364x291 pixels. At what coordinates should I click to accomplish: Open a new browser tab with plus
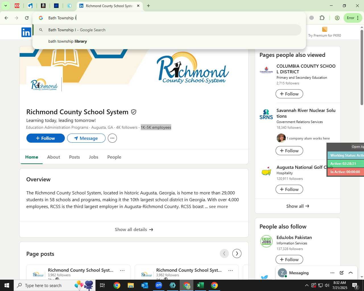[148, 6]
